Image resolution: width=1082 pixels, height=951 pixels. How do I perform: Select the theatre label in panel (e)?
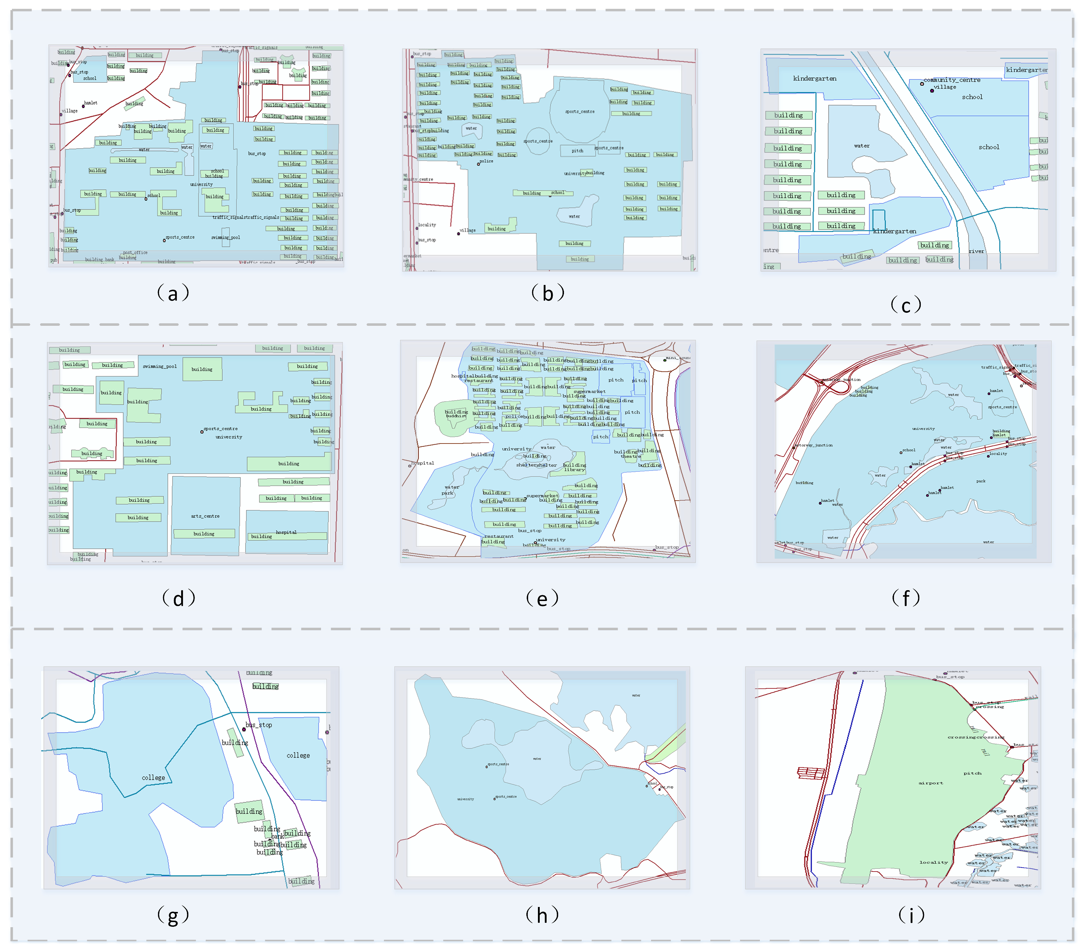tap(630, 456)
